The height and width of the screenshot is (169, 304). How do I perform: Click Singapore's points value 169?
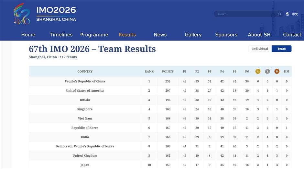(x=168, y=109)
